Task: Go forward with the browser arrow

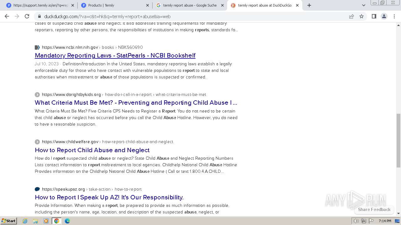Action: [17, 16]
